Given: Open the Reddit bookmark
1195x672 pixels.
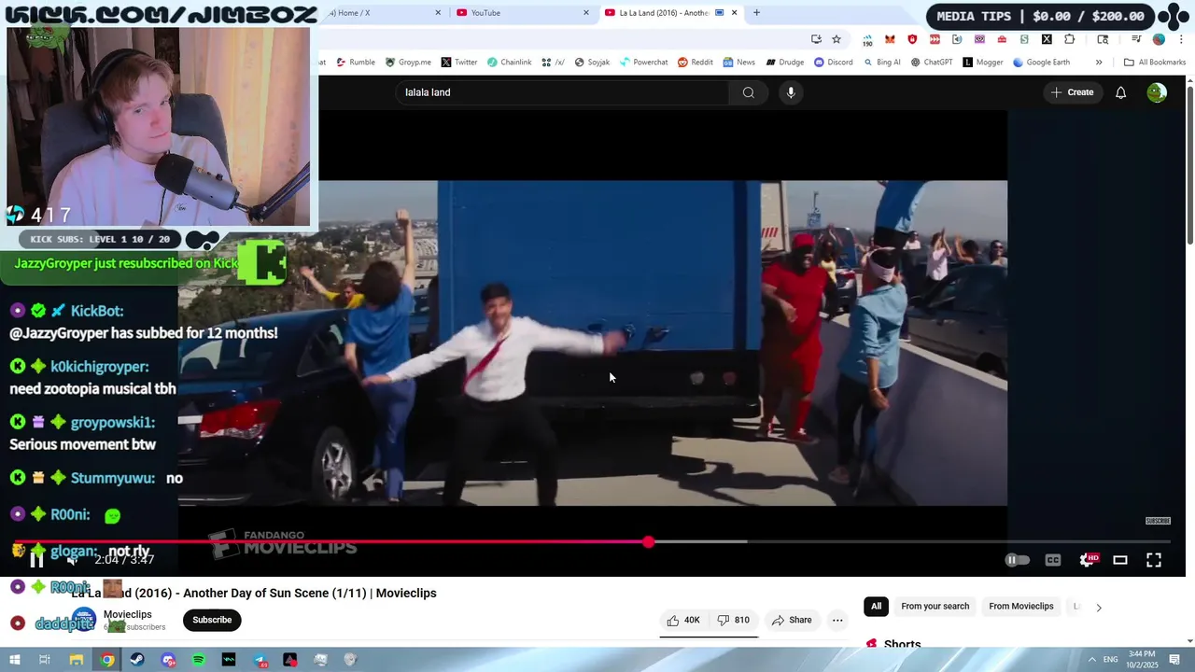Looking at the screenshot, I should click(696, 63).
